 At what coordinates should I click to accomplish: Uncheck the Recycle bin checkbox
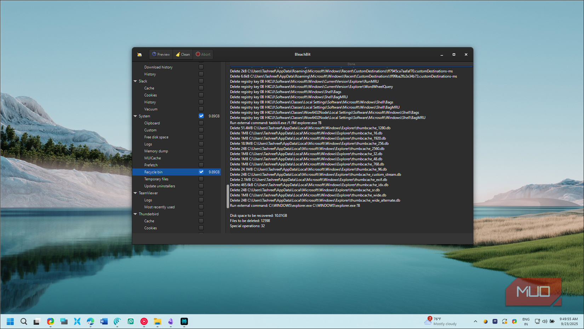tap(201, 172)
